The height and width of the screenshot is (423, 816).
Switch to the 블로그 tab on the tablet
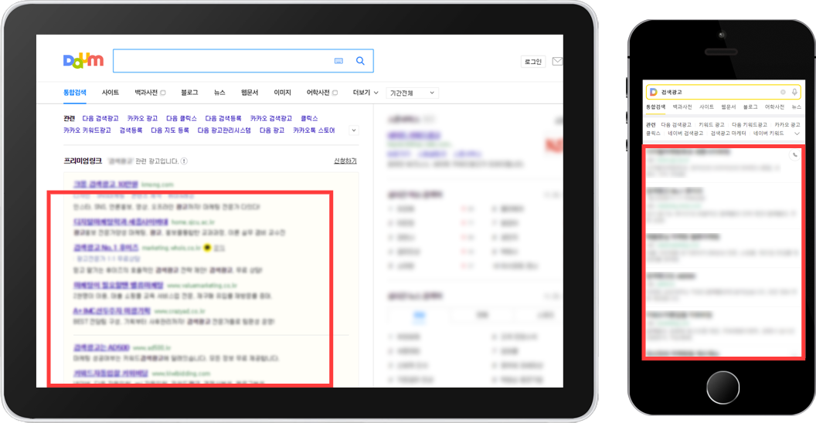pyautogui.click(x=189, y=93)
